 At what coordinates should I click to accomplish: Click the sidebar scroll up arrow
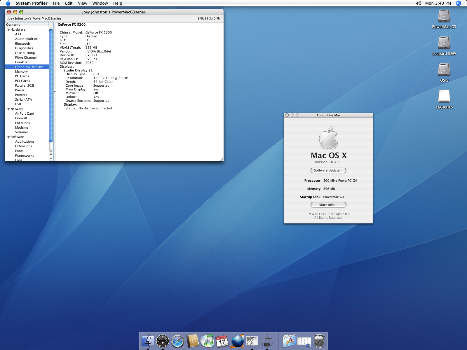(x=51, y=154)
